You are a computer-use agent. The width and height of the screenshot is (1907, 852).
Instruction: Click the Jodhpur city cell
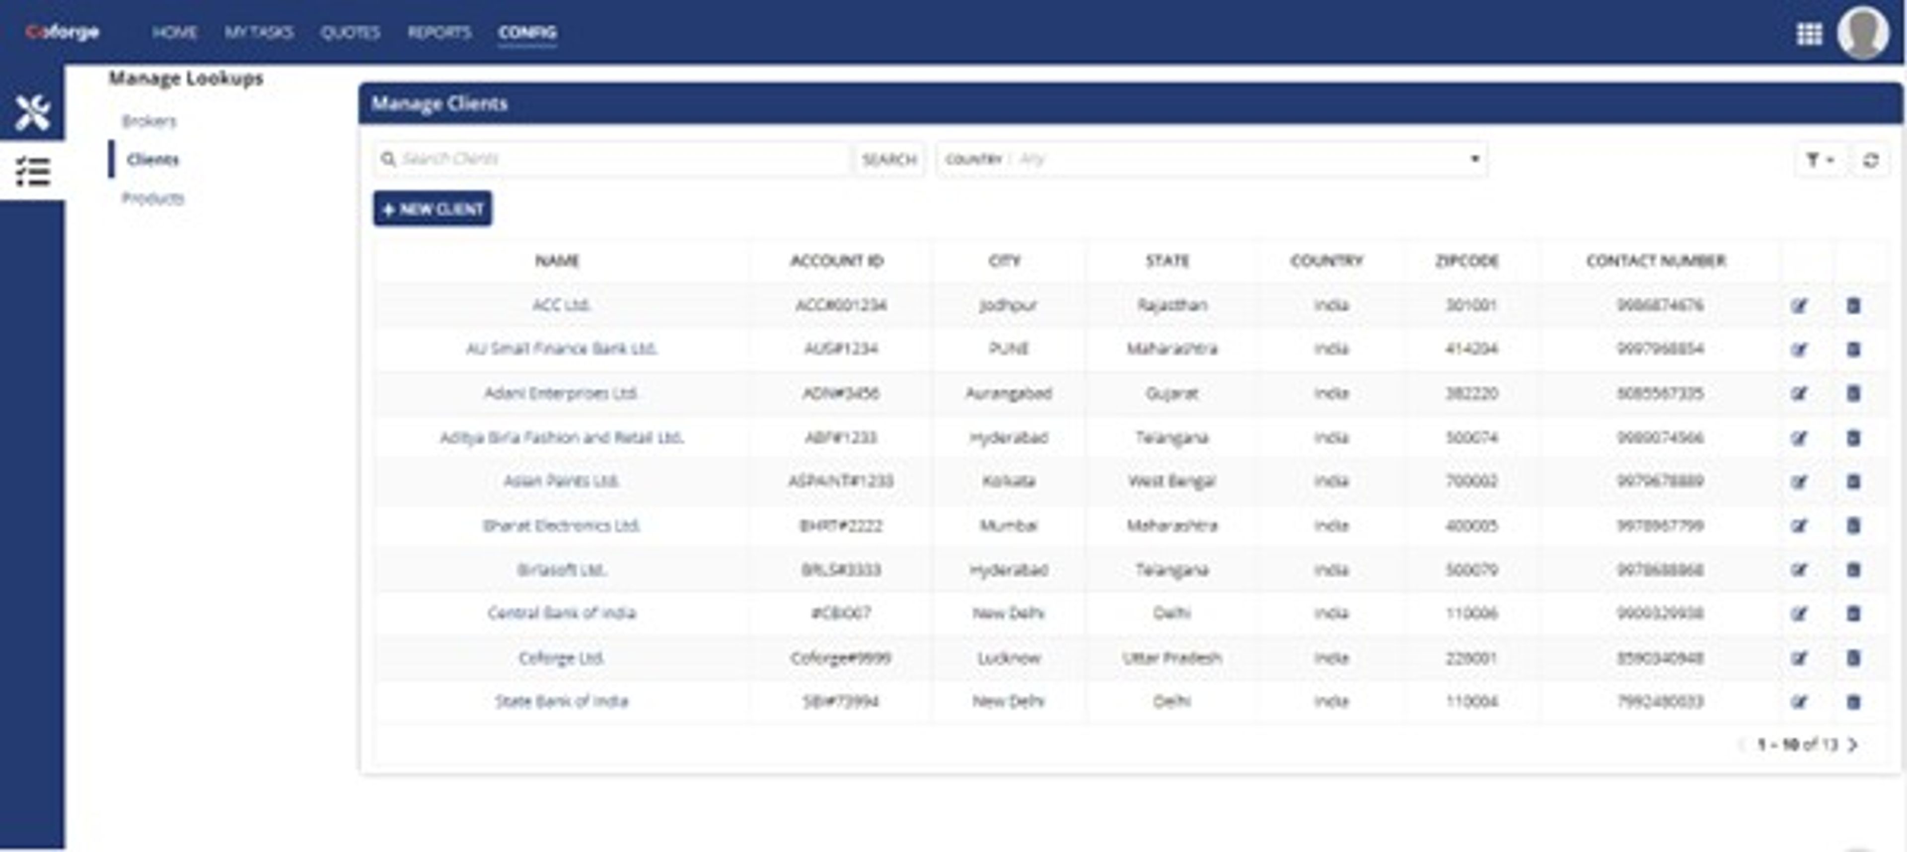coord(1008,305)
